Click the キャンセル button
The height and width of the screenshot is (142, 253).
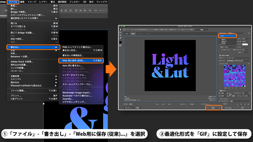pyautogui.click(x=228, y=108)
